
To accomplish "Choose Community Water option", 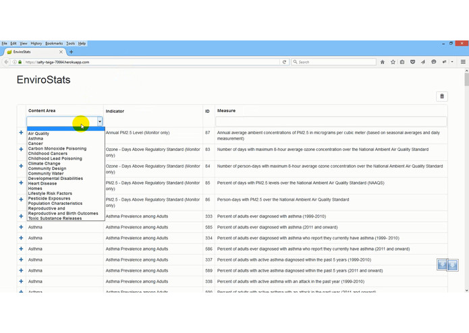I will tap(66, 173).
